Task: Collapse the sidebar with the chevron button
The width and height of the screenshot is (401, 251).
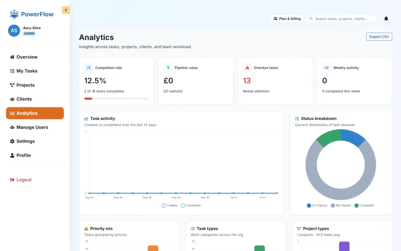Action: 66,10
